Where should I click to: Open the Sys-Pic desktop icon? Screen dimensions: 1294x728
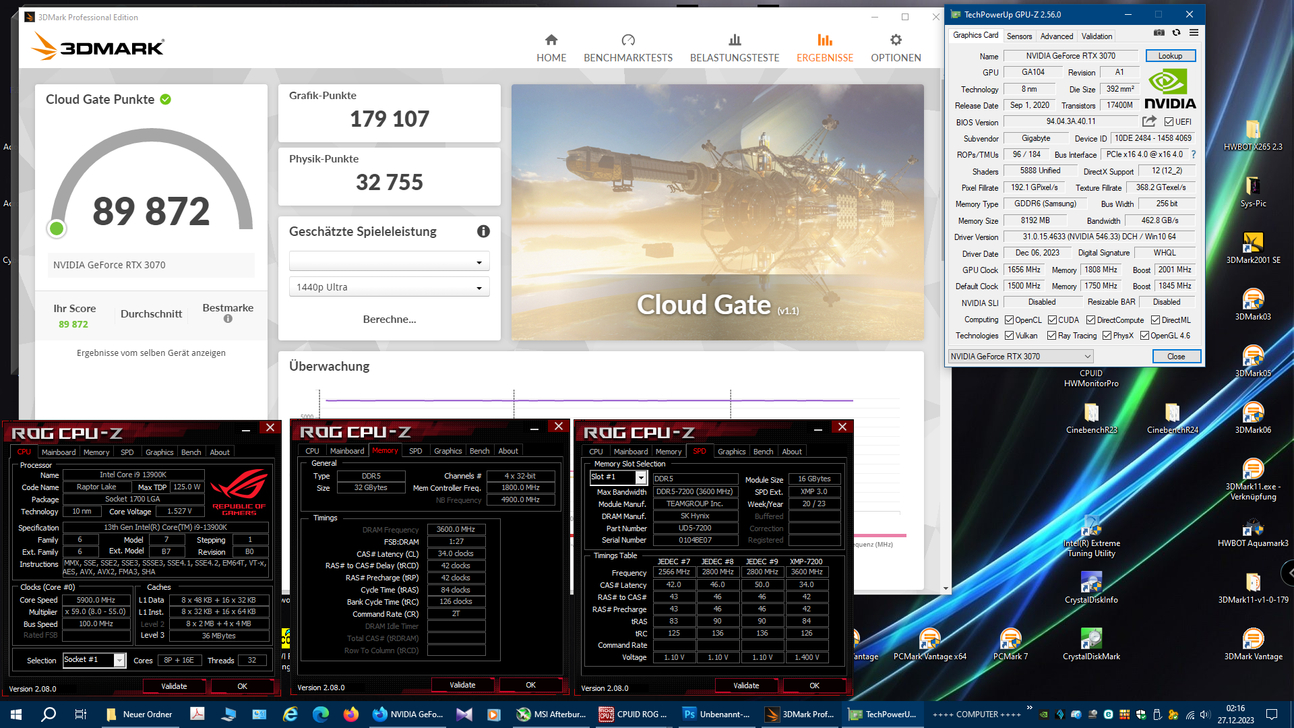1253,191
